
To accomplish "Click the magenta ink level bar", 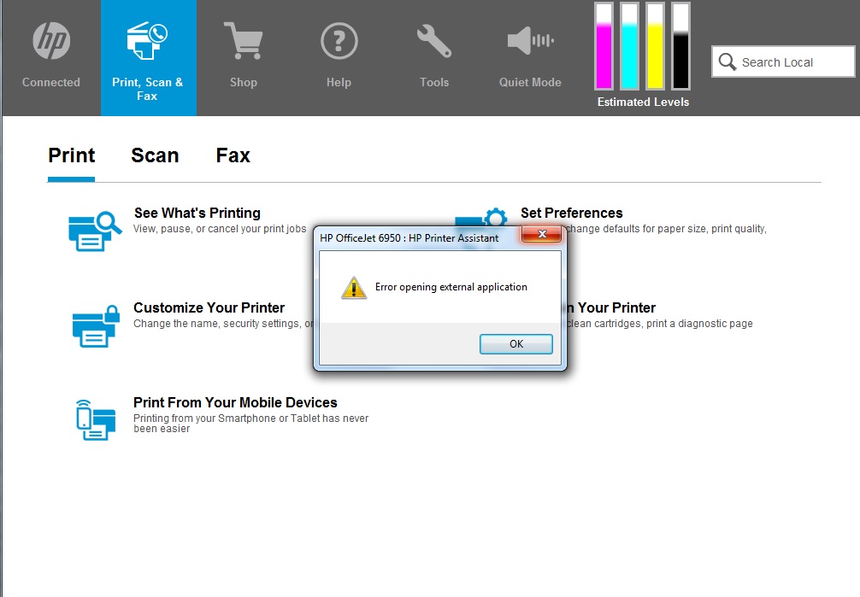I will point(604,46).
